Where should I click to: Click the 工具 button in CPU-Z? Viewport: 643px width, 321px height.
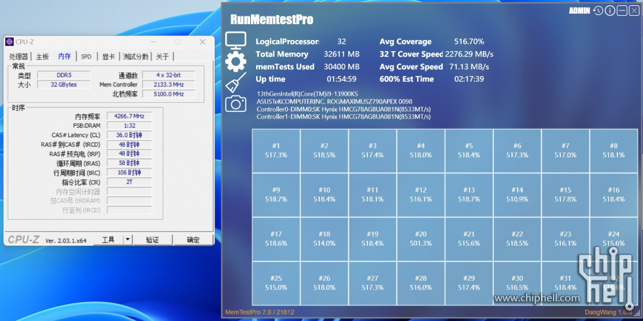108,240
